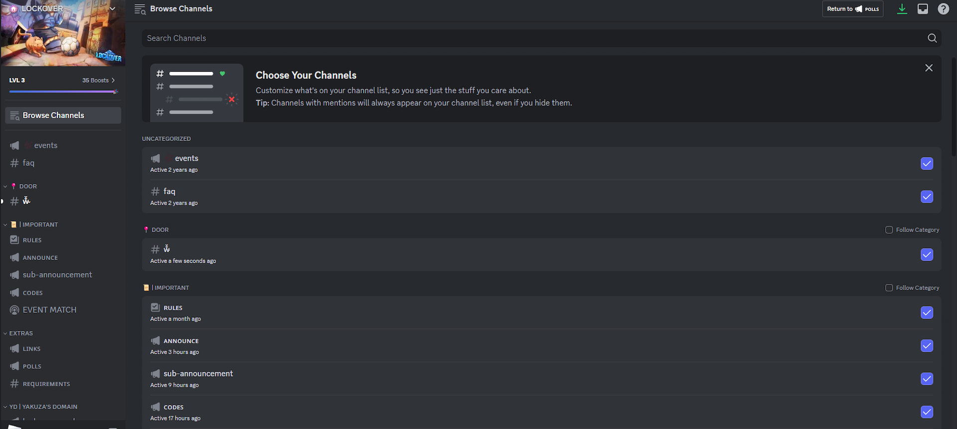Open the REQUIREMENTS text channel
The width and height of the screenshot is (957, 429).
click(46, 384)
